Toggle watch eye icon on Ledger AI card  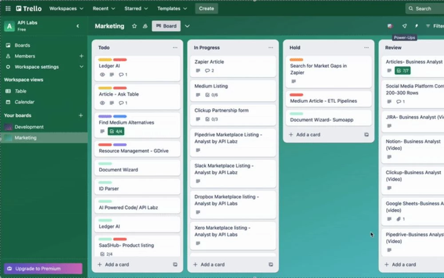(x=102, y=75)
